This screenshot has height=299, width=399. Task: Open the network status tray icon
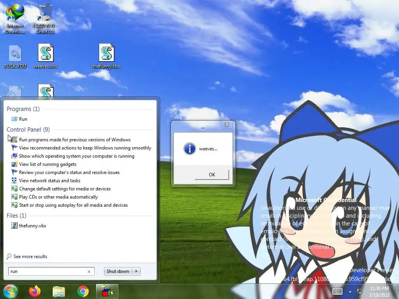pyautogui.click(x=360, y=291)
